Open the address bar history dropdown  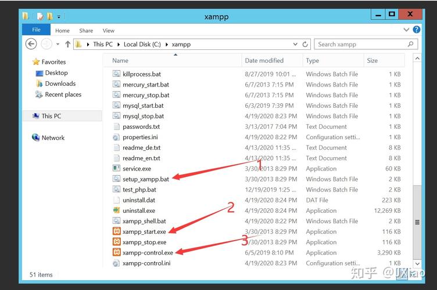click(295, 44)
